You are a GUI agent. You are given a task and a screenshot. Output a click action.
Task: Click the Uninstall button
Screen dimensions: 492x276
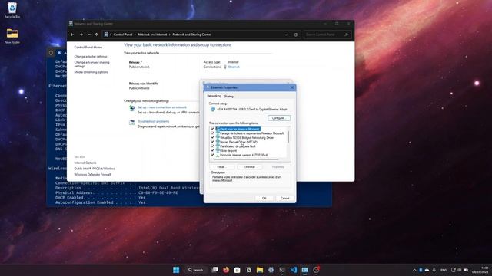point(250,167)
